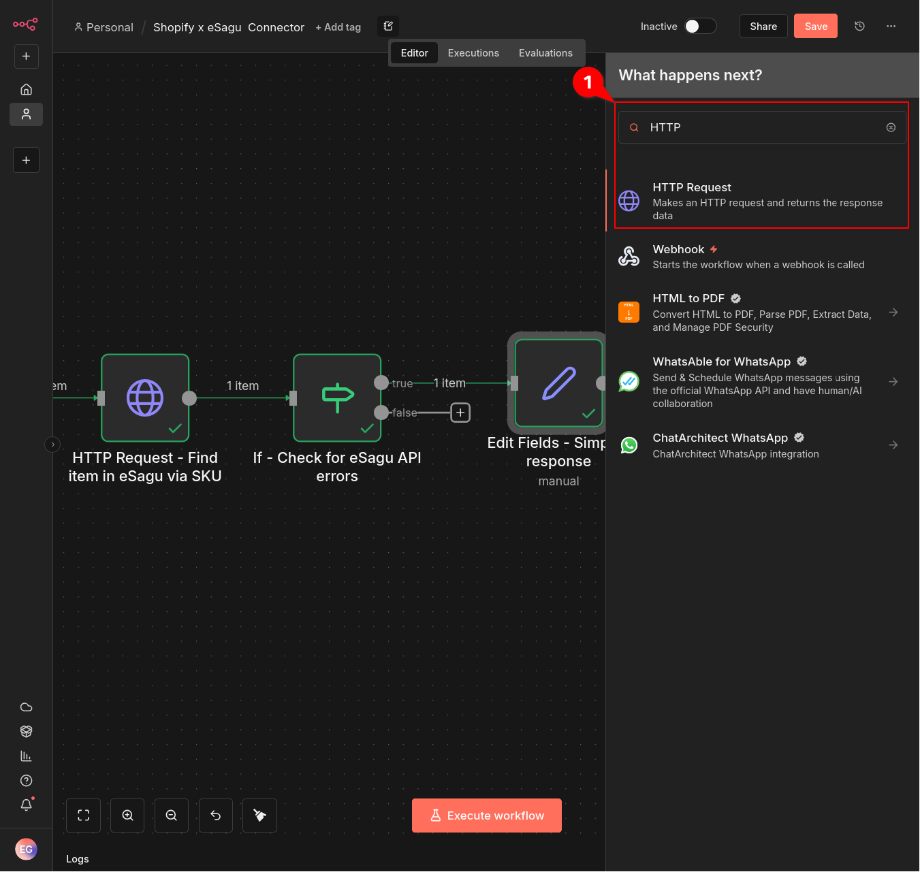The width and height of the screenshot is (920, 872).
Task: Save the workflow with the Save button
Action: [816, 26]
